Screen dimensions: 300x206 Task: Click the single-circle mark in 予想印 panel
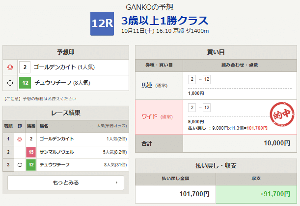pyautogui.click(x=10, y=83)
